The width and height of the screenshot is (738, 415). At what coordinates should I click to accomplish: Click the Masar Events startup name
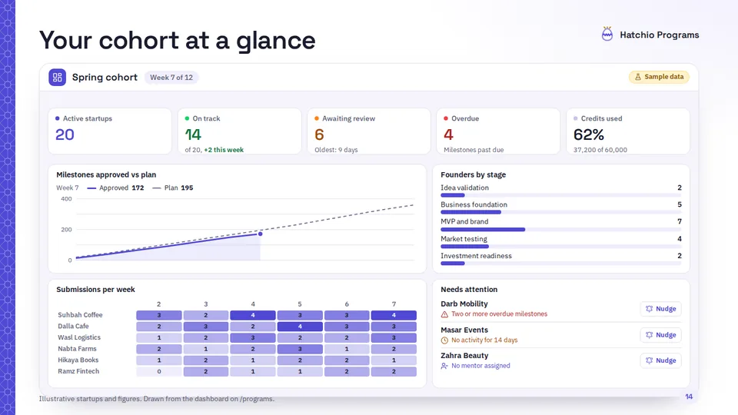pyautogui.click(x=464, y=330)
